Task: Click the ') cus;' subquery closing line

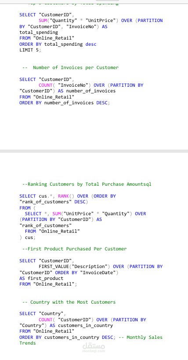Action: pos(28,237)
